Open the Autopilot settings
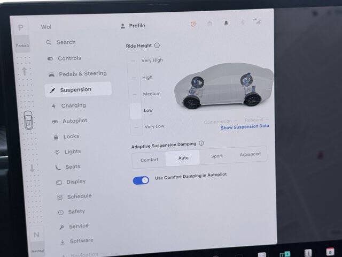The height and width of the screenshot is (257, 342). (x=69, y=121)
